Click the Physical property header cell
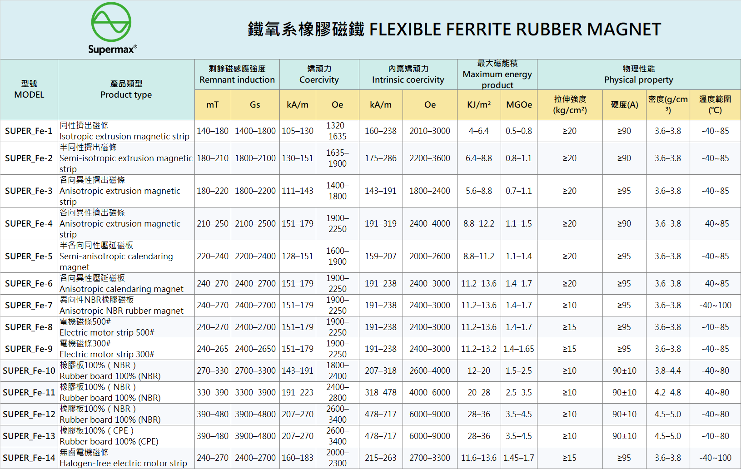 pyautogui.click(x=638, y=74)
